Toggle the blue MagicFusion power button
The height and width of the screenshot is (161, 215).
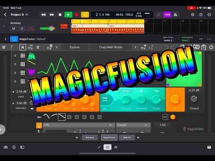point(14,39)
